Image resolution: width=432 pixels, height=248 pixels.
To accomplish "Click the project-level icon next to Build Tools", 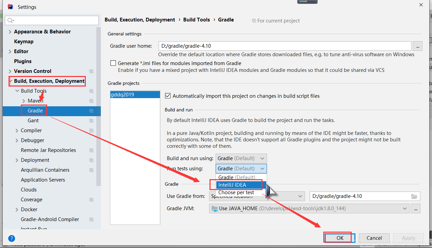I will [91, 91].
